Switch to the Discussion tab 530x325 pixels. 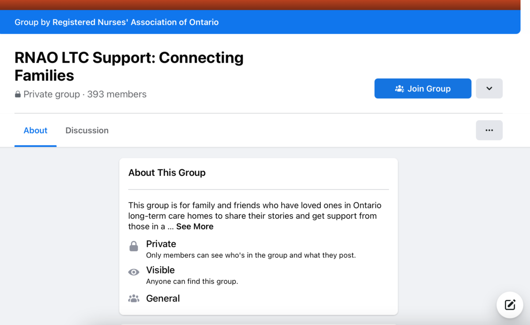[87, 131]
